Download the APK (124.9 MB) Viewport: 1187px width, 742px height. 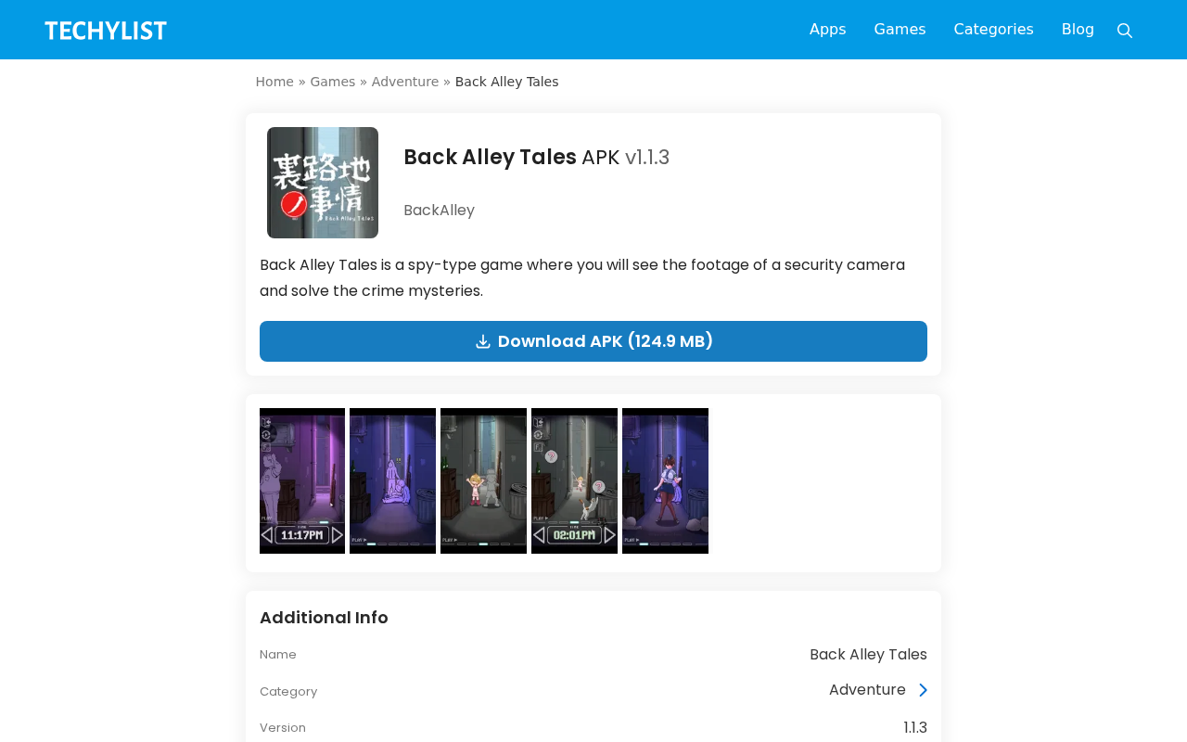point(593,341)
